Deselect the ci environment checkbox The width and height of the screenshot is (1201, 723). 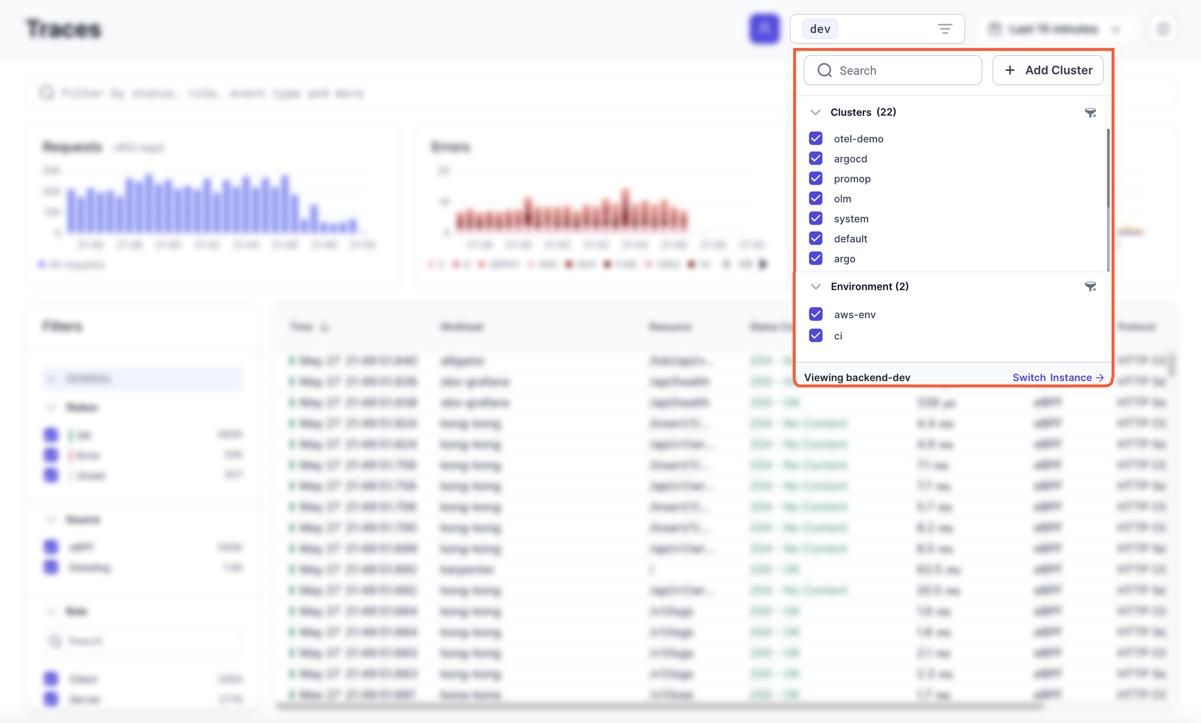[x=815, y=336]
